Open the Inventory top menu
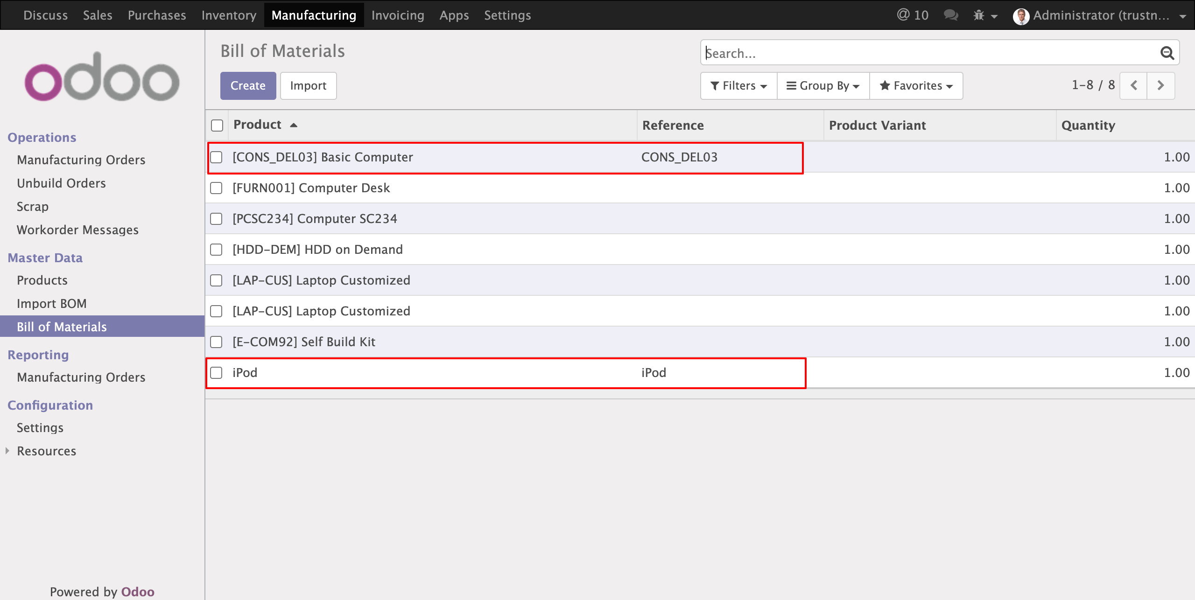 229,15
